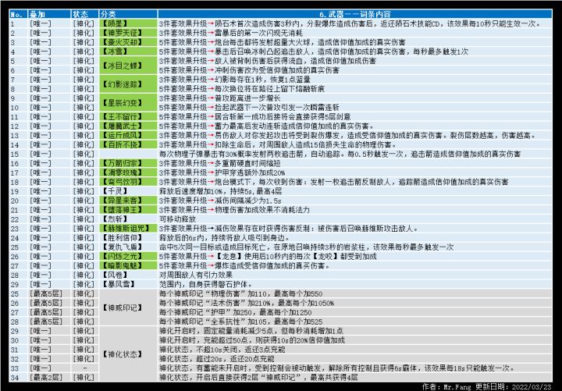562x391 pixels.
Task: Select the 【运斤成风】 category cell
Action: pos(128,136)
